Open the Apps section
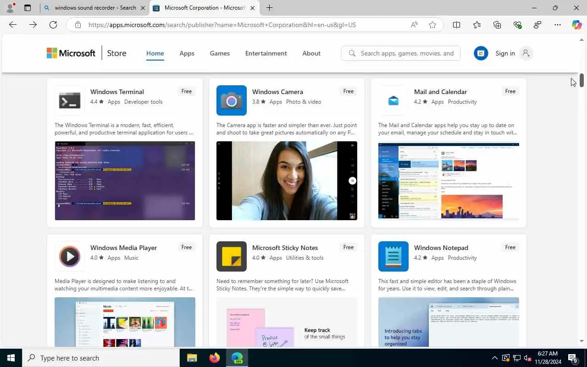This screenshot has width=587, height=367. [x=187, y=53]
